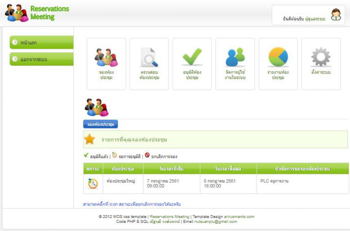The width and height of the screenshot is (350, 231).
Task: Click the blue จองห้องประชุม button
Action: point(101,124)
